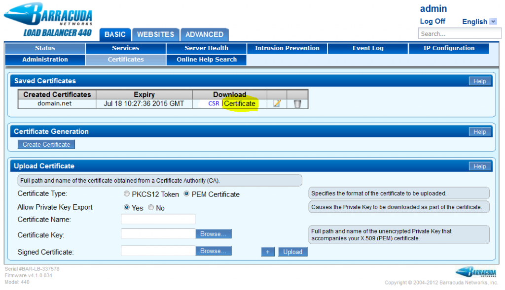Image resolution: width=505 pixels, height=290 pixels.
Task: Click the Log Off link
Action: click(x=433, y=22)
